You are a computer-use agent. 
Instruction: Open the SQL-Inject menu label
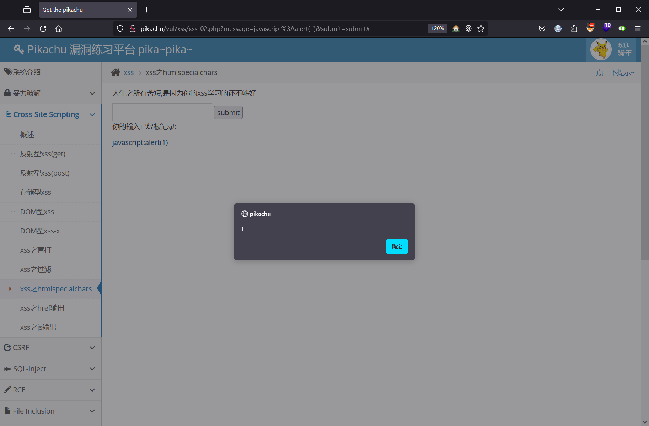pyautogui.click(x=29, y=369)
